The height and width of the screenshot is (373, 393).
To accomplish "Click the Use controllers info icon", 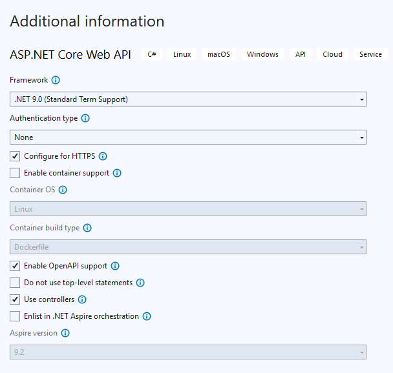I will [82, 299].
